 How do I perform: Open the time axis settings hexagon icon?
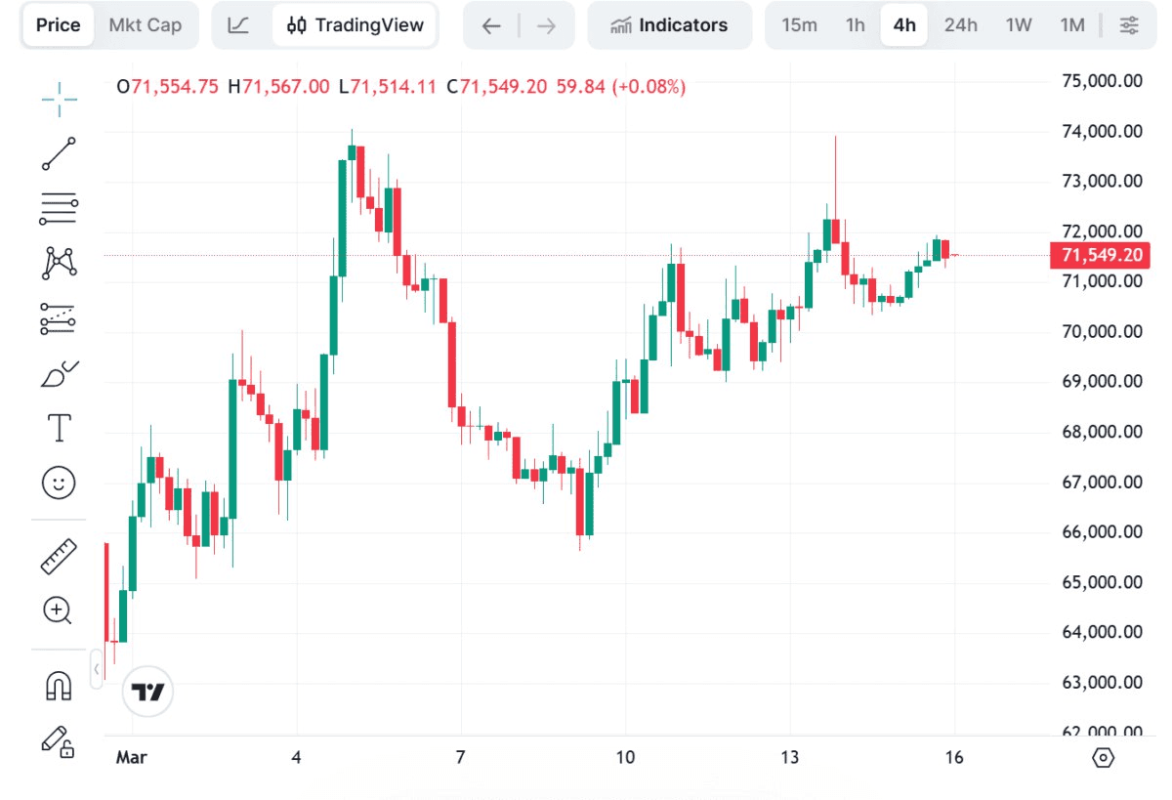tap(1104, 758)
